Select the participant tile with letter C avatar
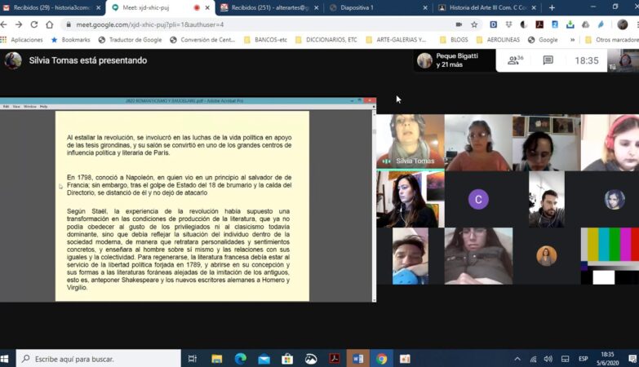 (x=478, y=199)
